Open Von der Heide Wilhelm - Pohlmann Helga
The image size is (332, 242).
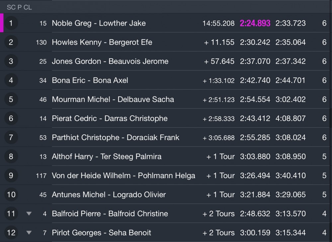[x=124, y=176]
